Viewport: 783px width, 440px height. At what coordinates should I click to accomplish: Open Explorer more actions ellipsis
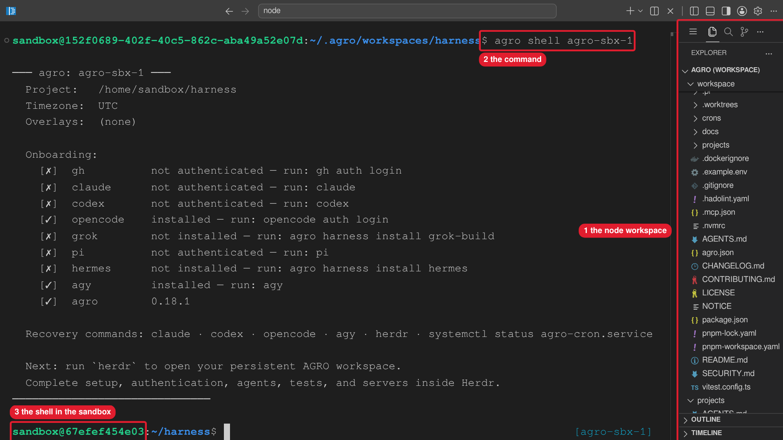pyautogui.click(x=769, y=53)
